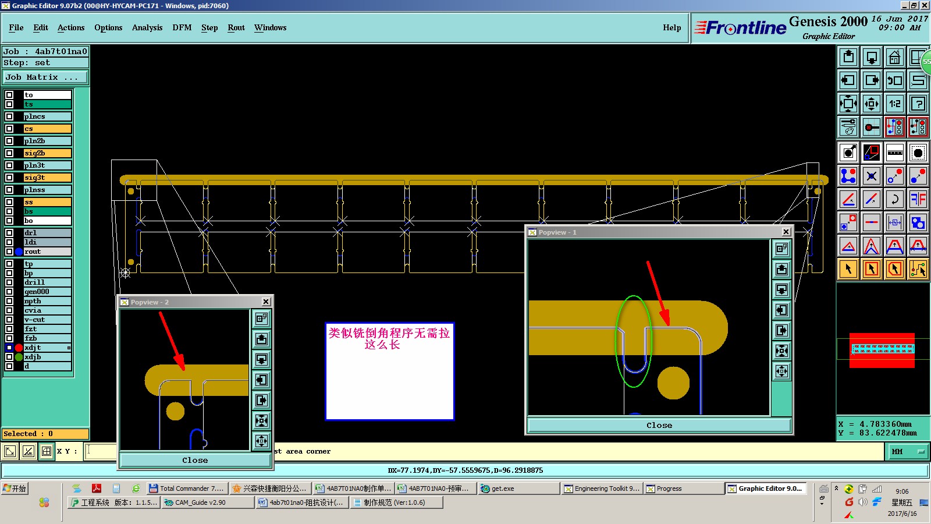
Task: Switch to CAM_Guide v2.90 on the taskbar
Action: 208,502
